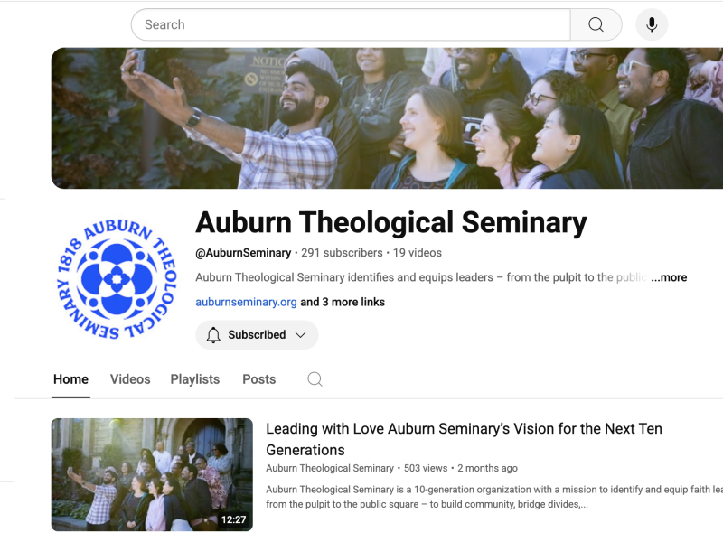Select the Home tab
Viewport: 723px width, 542px height.
(x=70, y=379)
